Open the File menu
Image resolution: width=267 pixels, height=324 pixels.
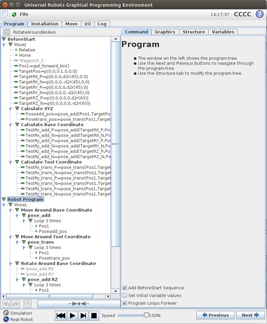point(24,14)
